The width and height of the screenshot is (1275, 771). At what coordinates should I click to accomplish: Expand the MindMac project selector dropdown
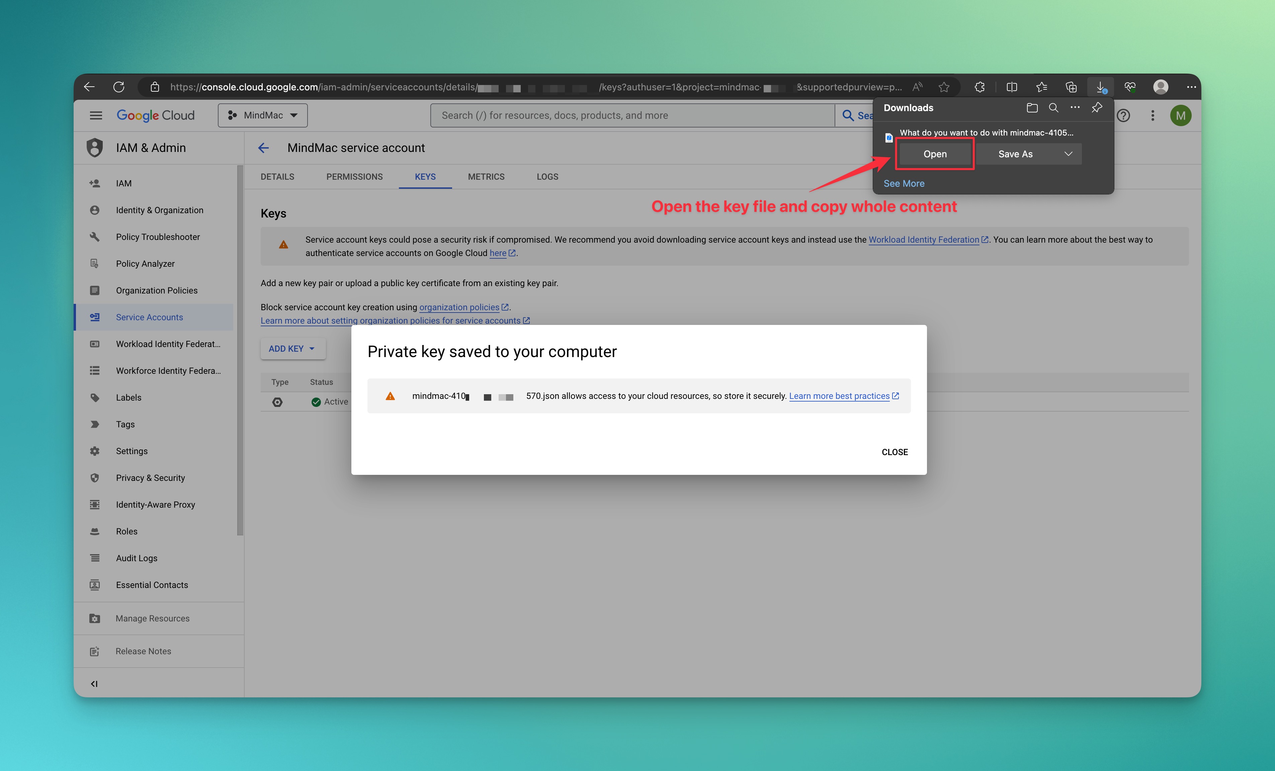(x=263, y=115)
